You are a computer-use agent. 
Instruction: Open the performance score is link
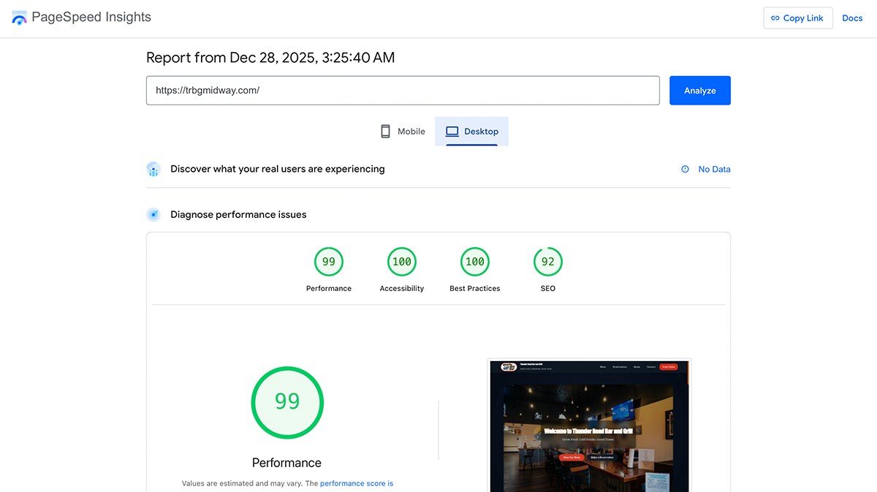tap(357, 483)
